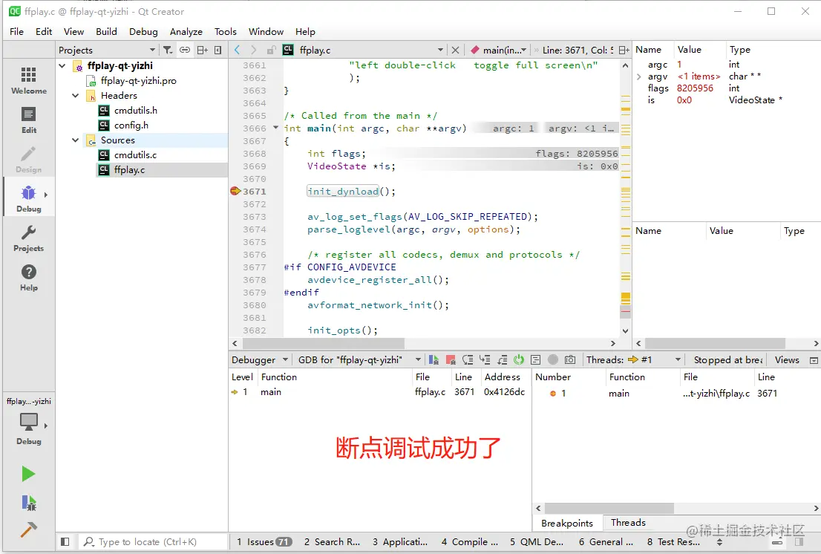Collapse the Headers folder

pos(76,96)
